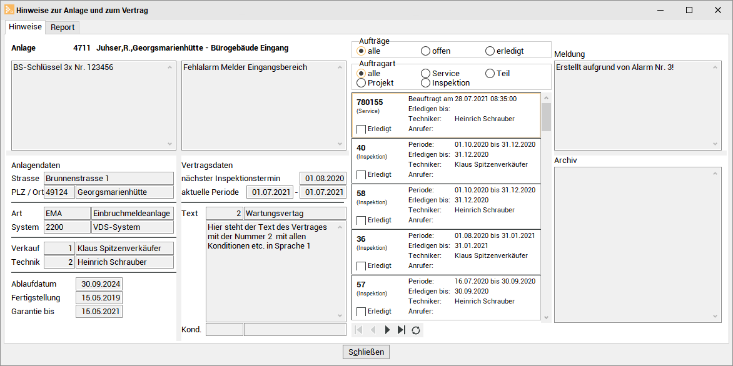This screenshot has width=733, height=366.
Task: Switch to the Hinweise tab
Action: pos(26,27)
